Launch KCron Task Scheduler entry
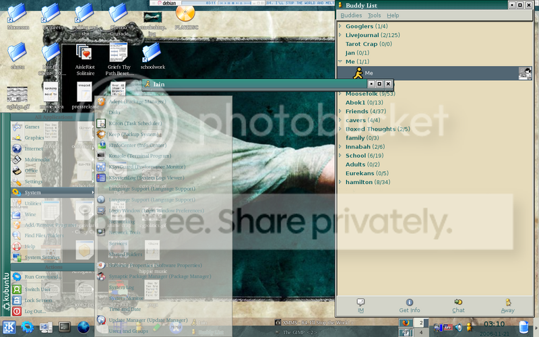This screenshot has height=337, width=539. [x=164, y=123]
